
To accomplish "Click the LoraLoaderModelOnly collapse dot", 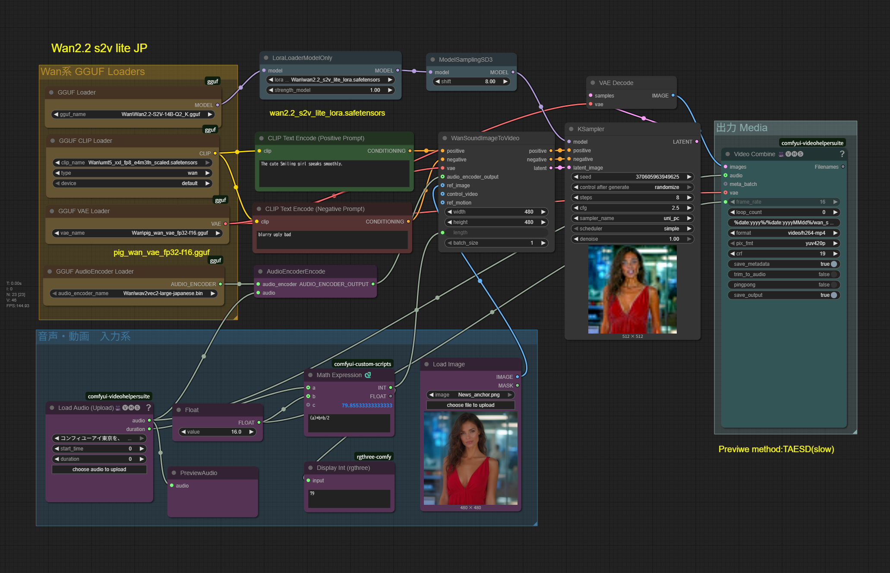I will [265, 58].
